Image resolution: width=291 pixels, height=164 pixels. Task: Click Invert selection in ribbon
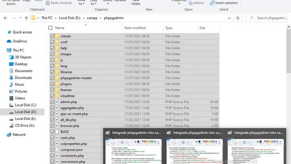click(x=224, y=3)
